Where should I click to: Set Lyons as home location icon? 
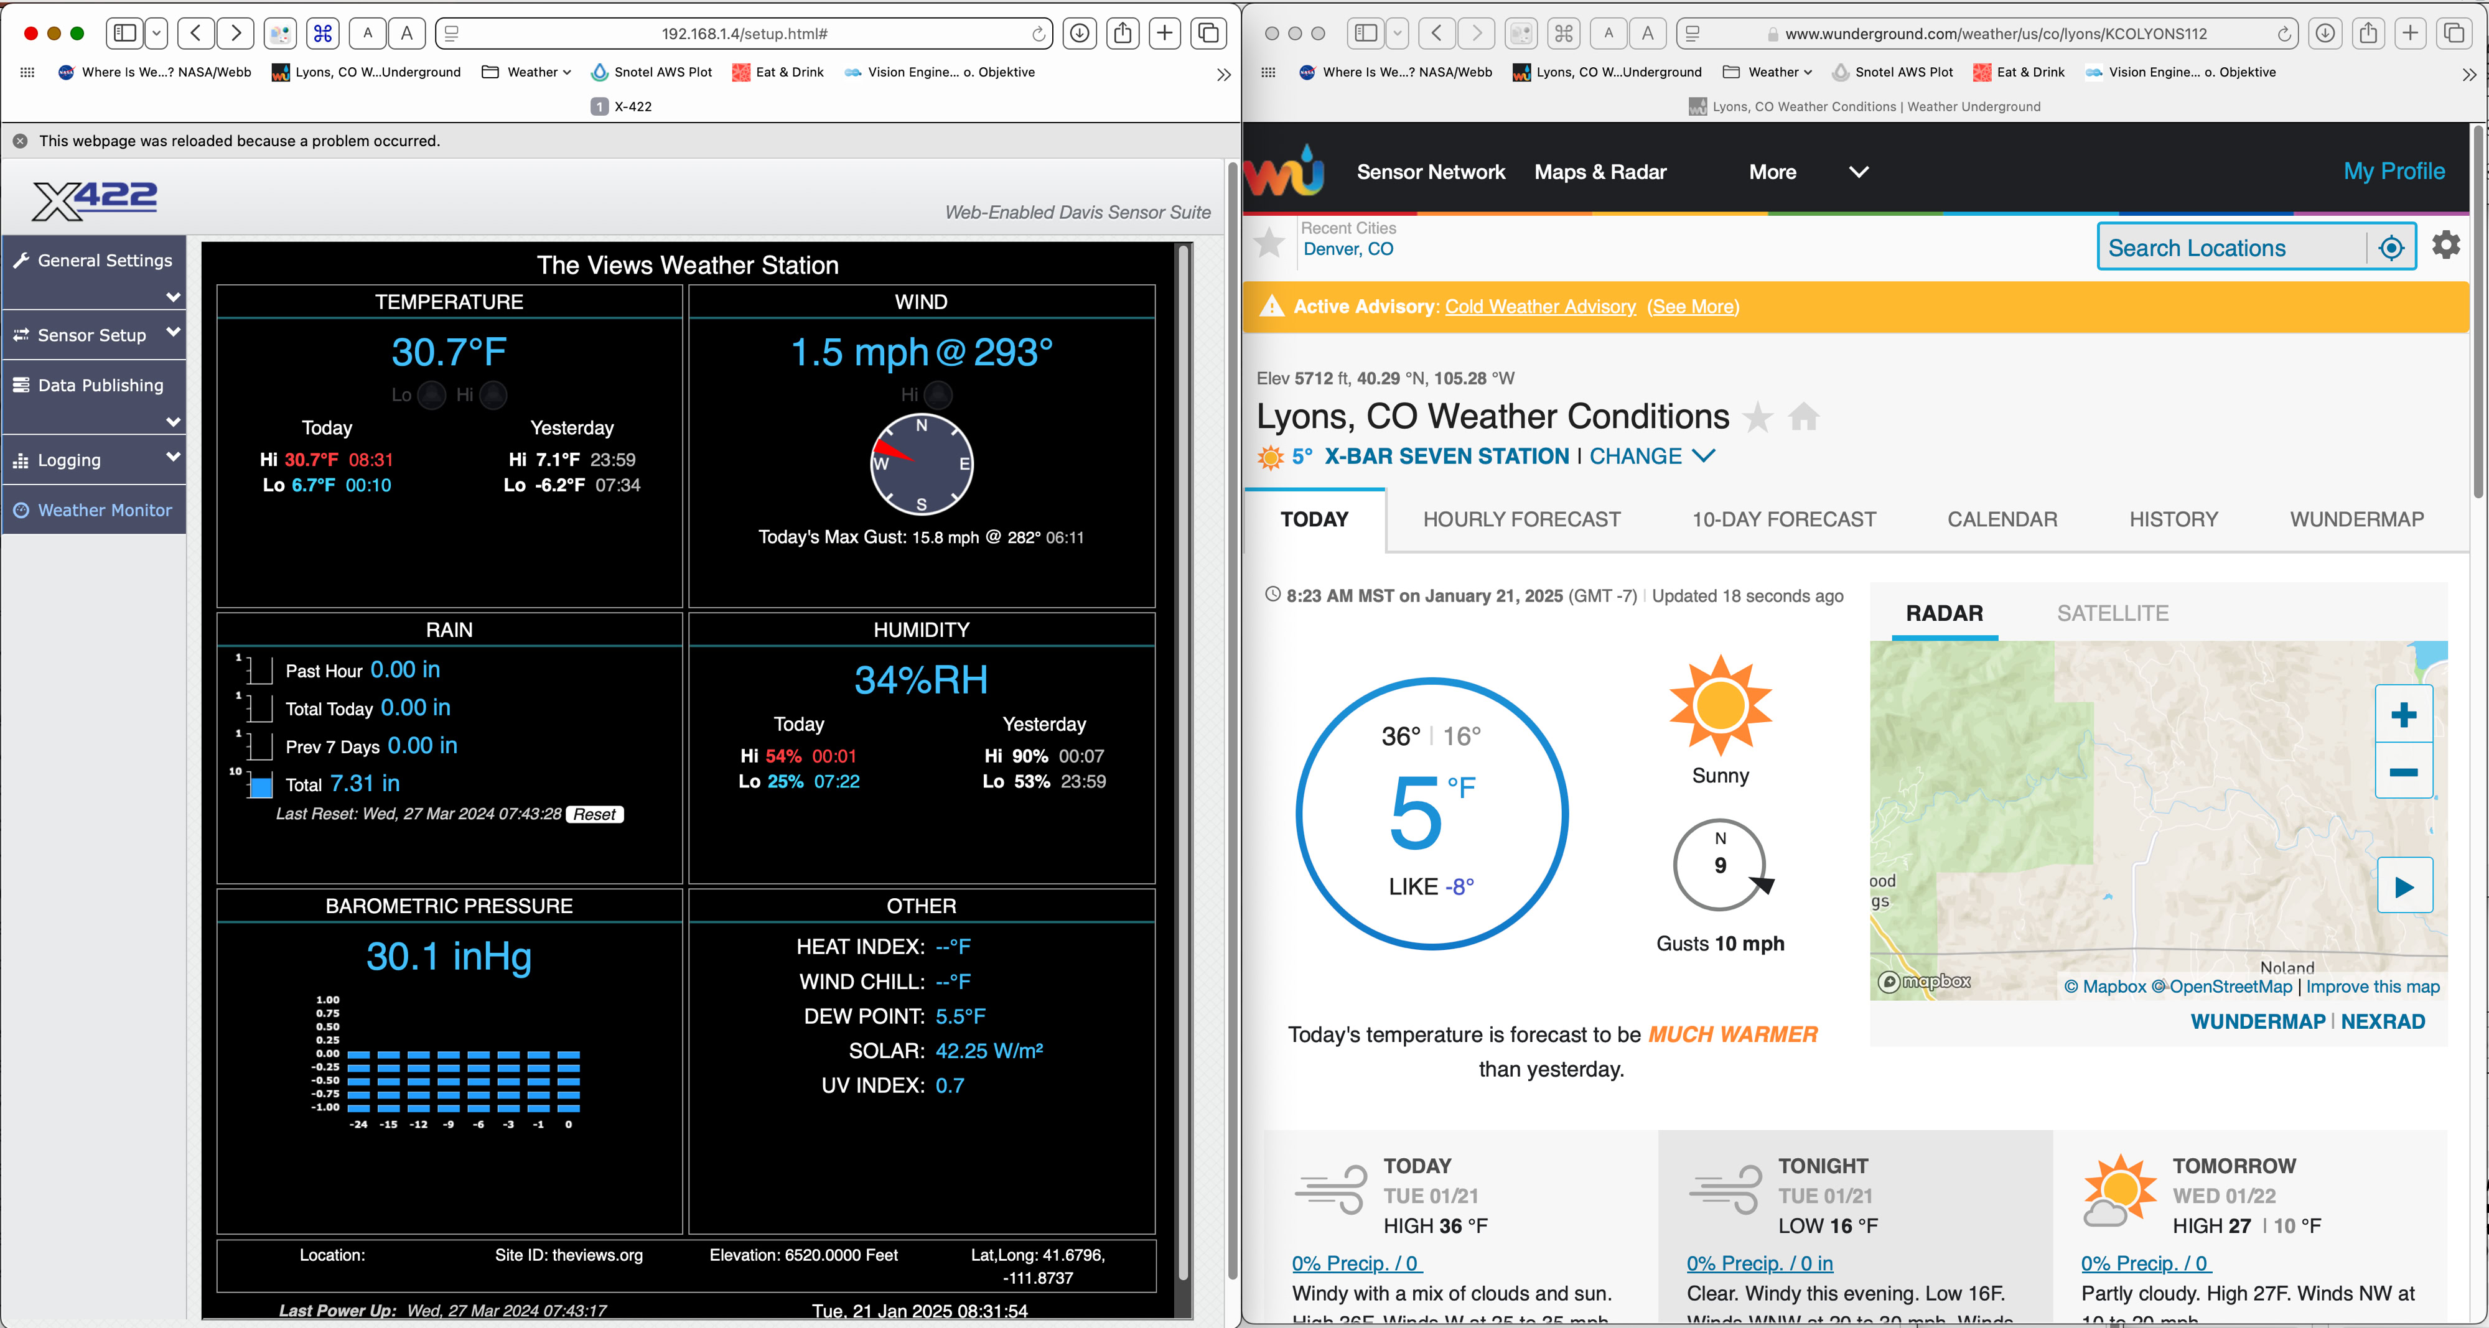pyautogui.click(x=1803, y=417)
